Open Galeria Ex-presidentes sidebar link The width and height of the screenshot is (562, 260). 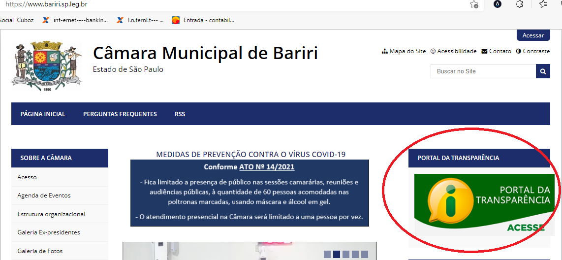tap(49, 232)
